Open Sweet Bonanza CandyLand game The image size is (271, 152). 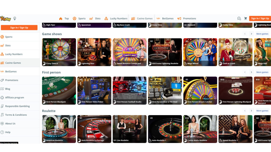[x=130, y=52]
